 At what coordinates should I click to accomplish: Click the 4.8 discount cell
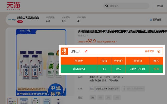coord(104,69)
